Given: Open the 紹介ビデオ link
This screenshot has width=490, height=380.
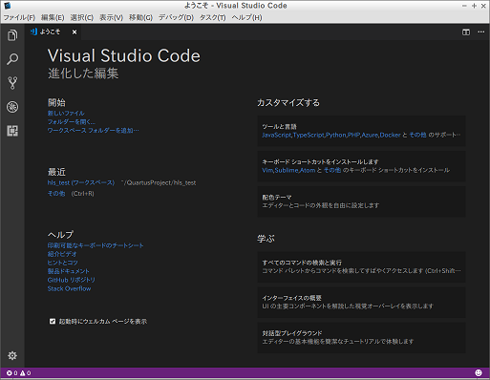Looking at the screenshot, I should tap(62, 254).
